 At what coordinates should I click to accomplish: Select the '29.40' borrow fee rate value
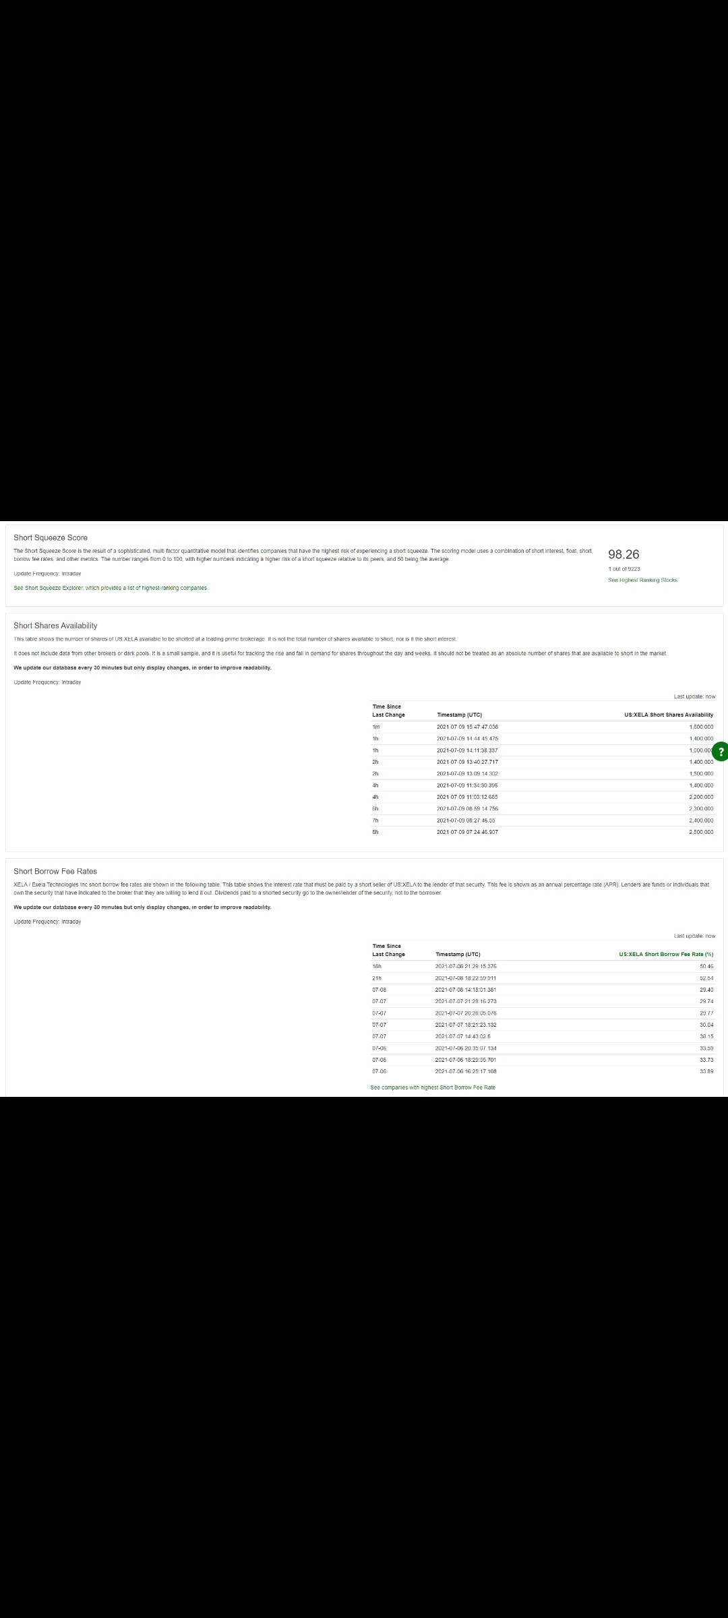point(706,990)
